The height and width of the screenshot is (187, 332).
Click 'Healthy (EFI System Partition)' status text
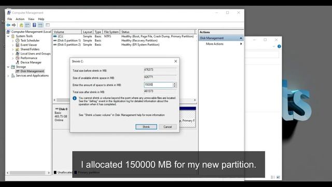click(x=141, y=45)
